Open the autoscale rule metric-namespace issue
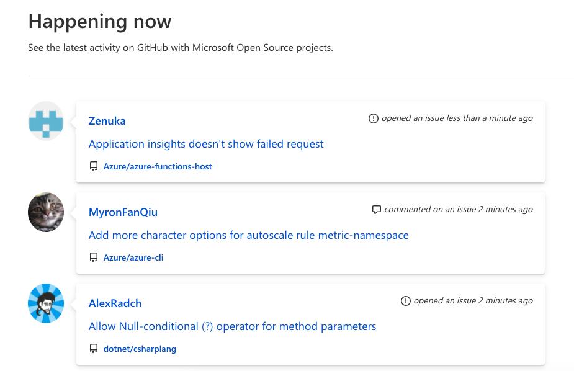This screenshot has height=371, width=574. coord(248,235)
